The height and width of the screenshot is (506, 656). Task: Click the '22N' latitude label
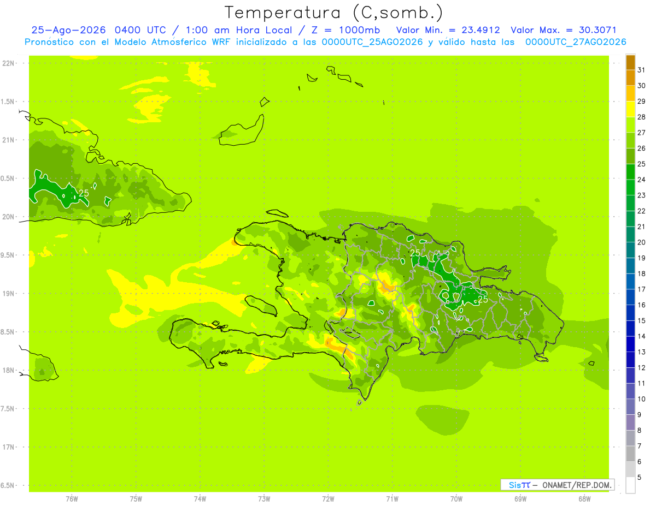[8, 63]
